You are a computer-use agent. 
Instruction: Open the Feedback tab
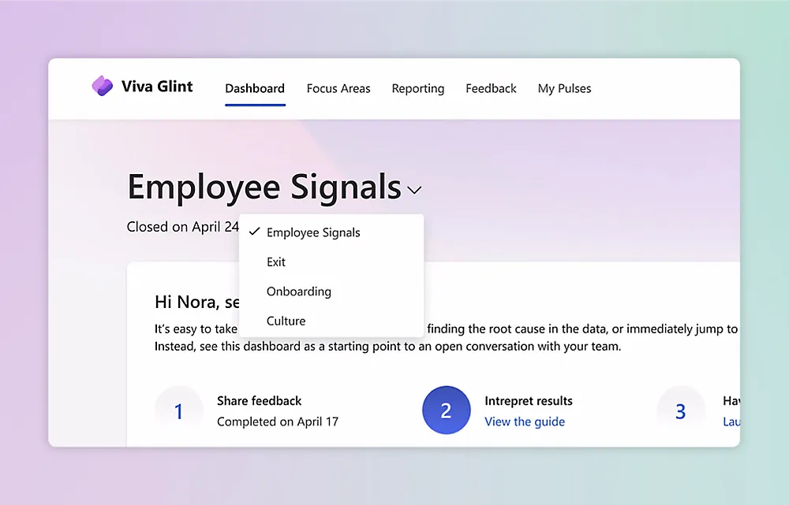[x=491, y=88]
